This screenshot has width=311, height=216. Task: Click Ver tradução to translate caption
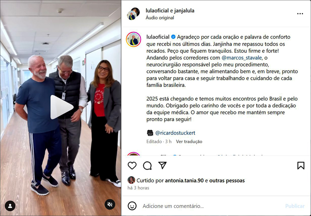189,142
